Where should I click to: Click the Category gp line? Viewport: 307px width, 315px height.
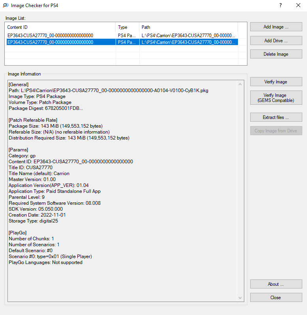(x=22, y=156)
